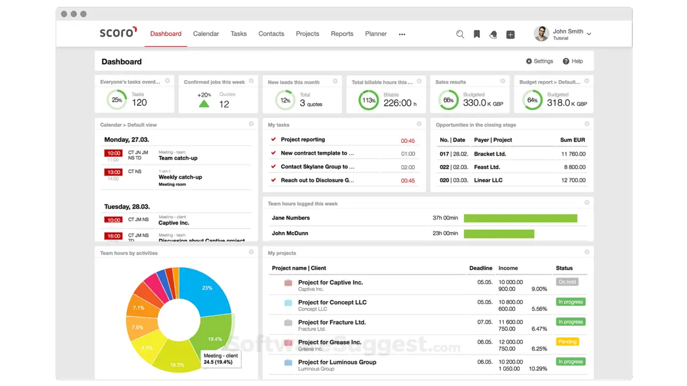Open the Reports tab

point(342,34)
